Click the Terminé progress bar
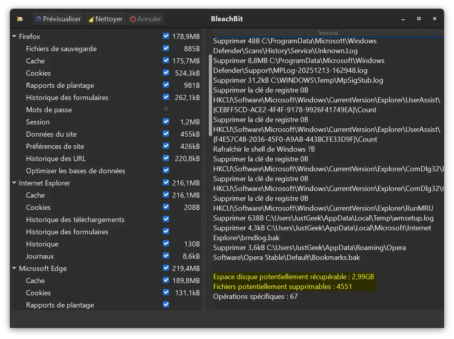This screenshot has width=454, height=339. tap(328, 33)
